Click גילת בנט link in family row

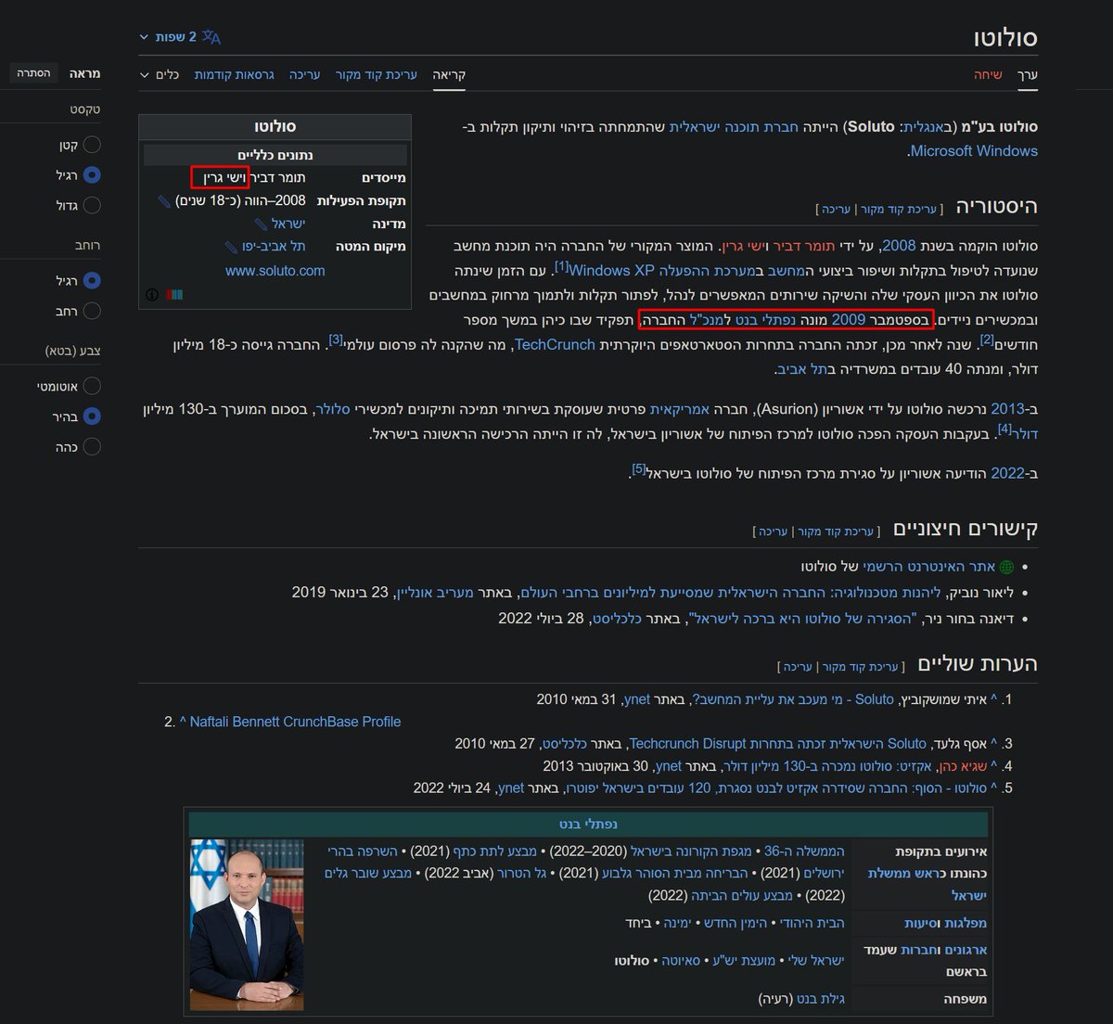tap(820, 999)
